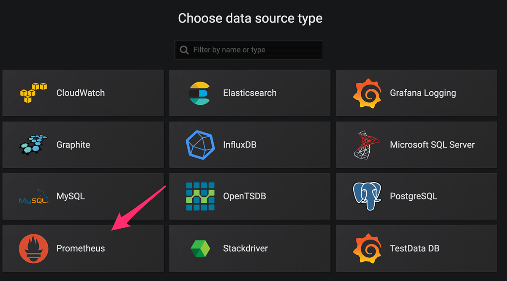Click the magnifier icon in filter box
Viewport: 507px width, 281px height.
[184, 50]
